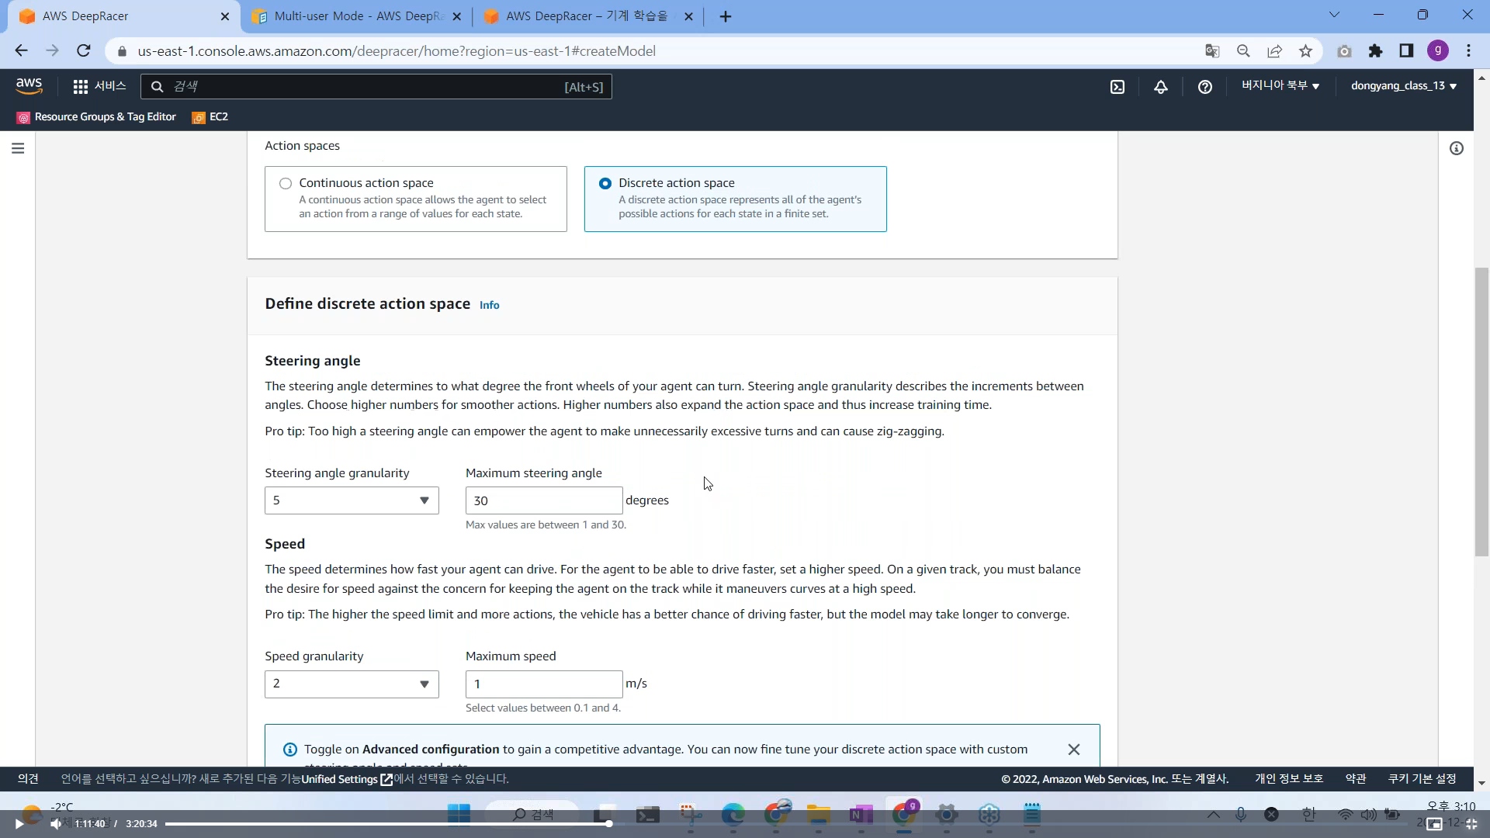Open the services grid menu icon

point(81,87)
